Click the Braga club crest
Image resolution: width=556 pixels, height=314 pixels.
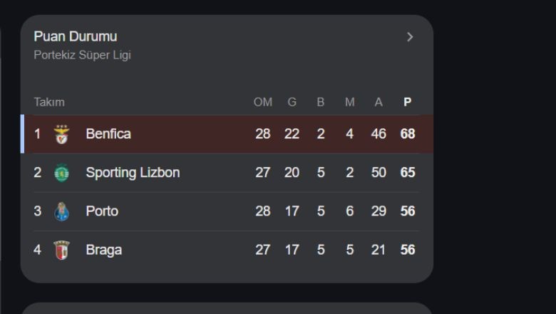[x=62, y=250]
